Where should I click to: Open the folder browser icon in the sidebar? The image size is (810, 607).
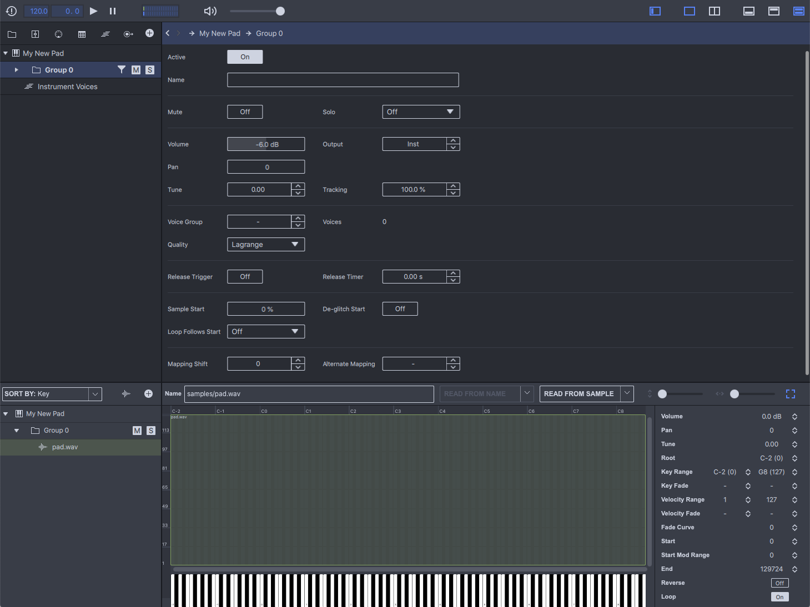[12, 34]
